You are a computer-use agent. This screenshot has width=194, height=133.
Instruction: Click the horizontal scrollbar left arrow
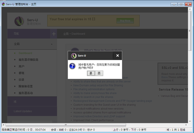pyautogui.click(x=4, y=125)
